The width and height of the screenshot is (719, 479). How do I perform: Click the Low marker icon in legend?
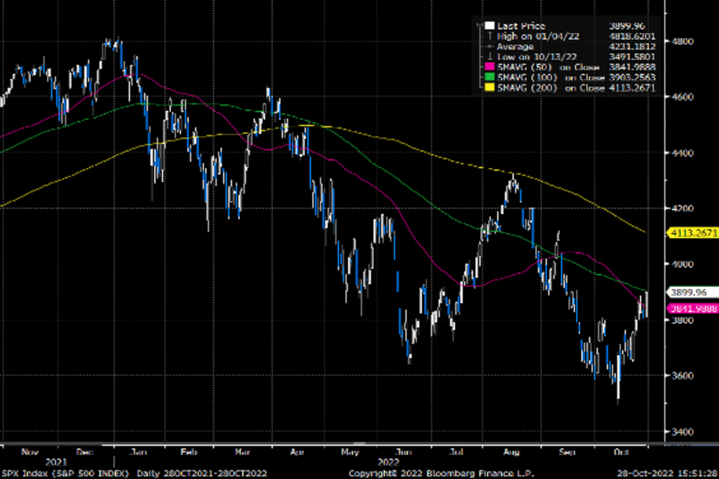[x=490, y=56]
